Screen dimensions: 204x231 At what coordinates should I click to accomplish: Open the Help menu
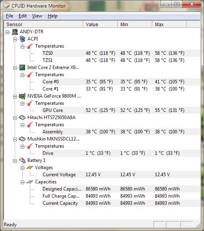point(52,16)
